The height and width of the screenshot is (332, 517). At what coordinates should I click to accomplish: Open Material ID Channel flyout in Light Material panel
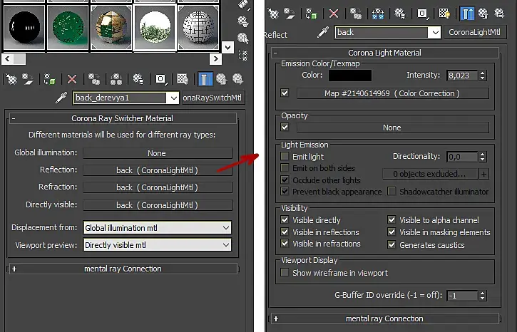[422, 14]
